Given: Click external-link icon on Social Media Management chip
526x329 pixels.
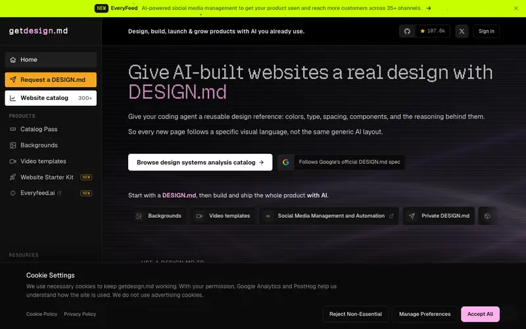Looking at the screenshot, I should pyautogui.click(x=391, y=216).
